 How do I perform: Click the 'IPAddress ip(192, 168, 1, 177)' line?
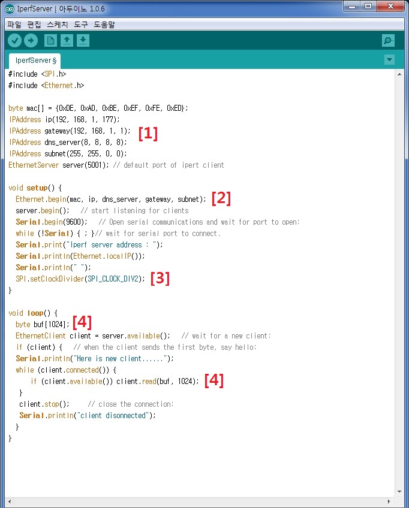[64, 120]
